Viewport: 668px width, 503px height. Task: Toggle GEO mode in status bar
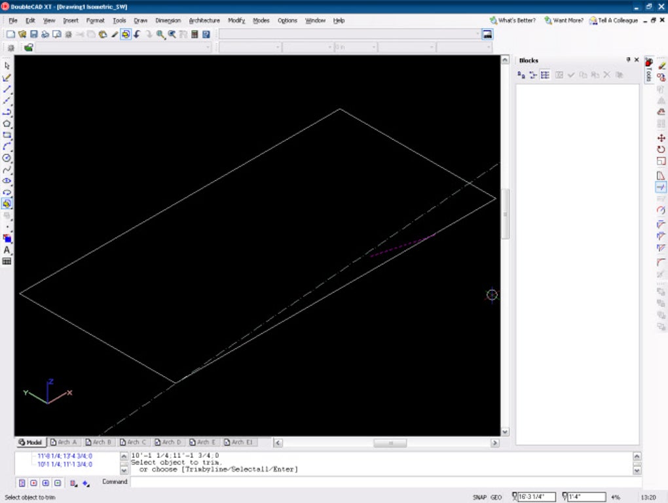(496, 497)
